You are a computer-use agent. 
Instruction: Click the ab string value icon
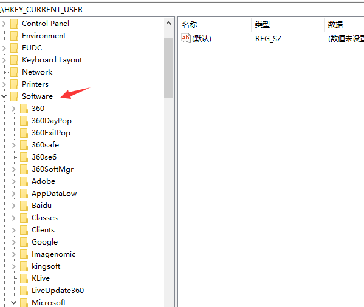pyautogui.click(x=186, y=38)
